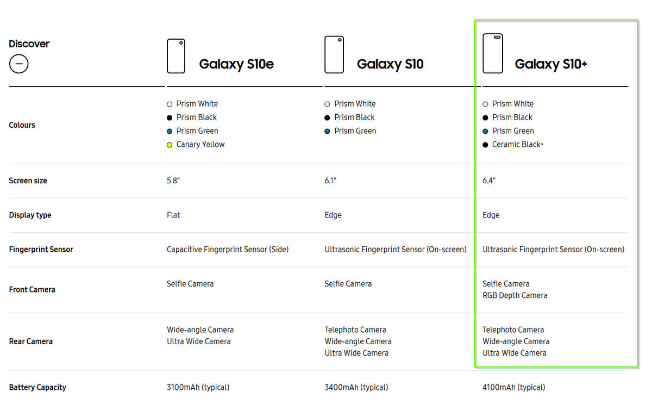This screenshot has width=652, height=404.
Task: Open the Galaxy S10 heading
Action: tap(390, 64)
